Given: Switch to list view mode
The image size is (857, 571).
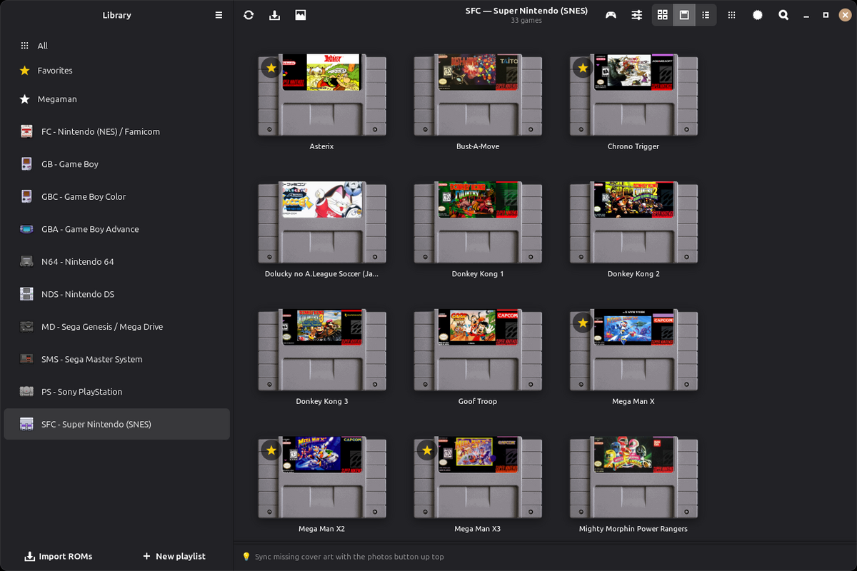Looking at the screenshot, I should click(x=706, y=15).
